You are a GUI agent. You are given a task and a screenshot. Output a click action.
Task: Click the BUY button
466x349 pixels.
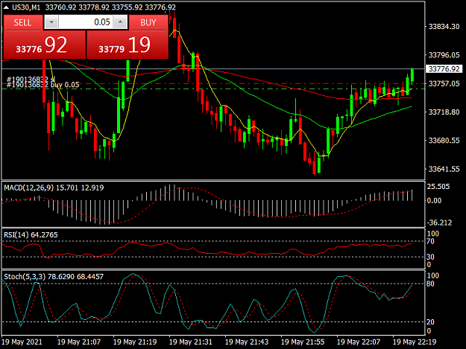tap(148, 22)
